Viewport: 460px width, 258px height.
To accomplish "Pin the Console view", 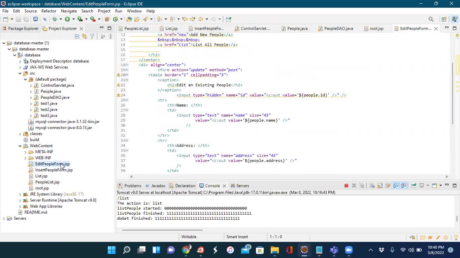I will click(414, 185).
